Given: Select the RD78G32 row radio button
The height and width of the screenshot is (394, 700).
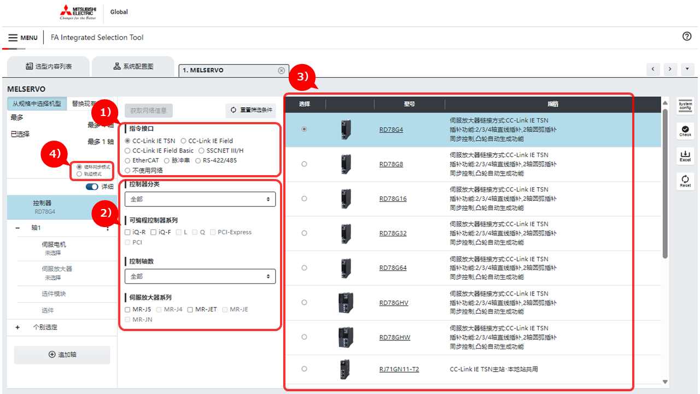Looking at the screenshot, I should tap(305, 233).
